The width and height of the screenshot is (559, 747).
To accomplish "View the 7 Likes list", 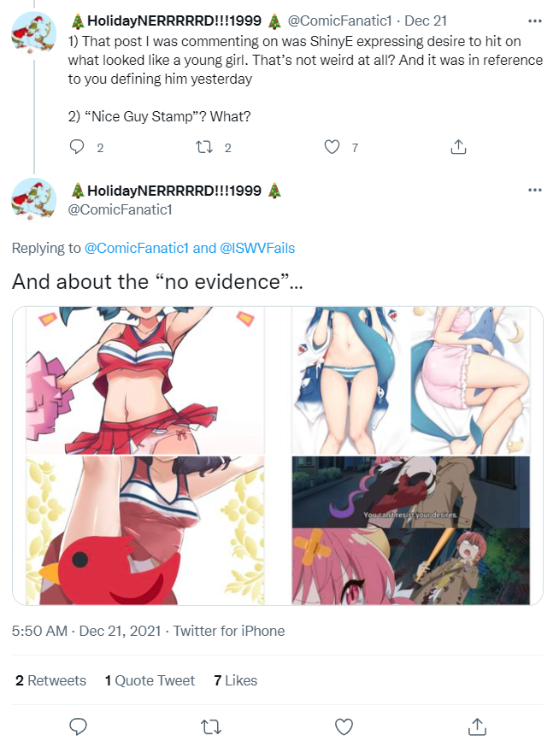I will (235, 680).
